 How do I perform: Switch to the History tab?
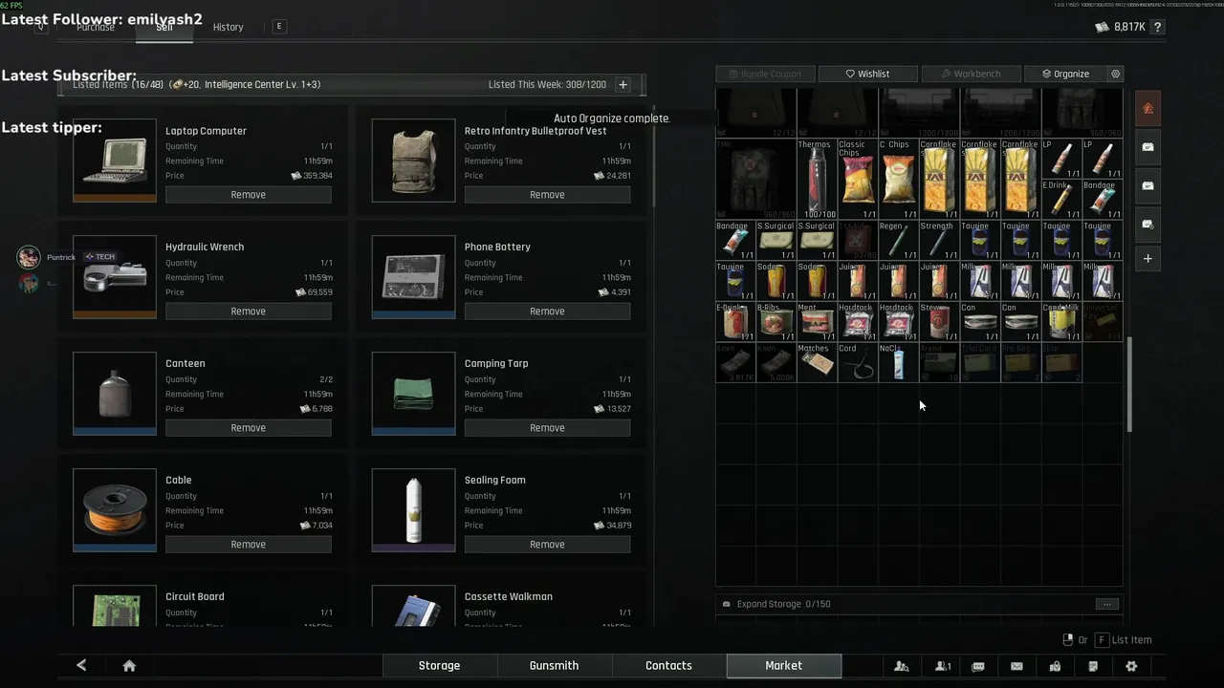tap(228, 27)
